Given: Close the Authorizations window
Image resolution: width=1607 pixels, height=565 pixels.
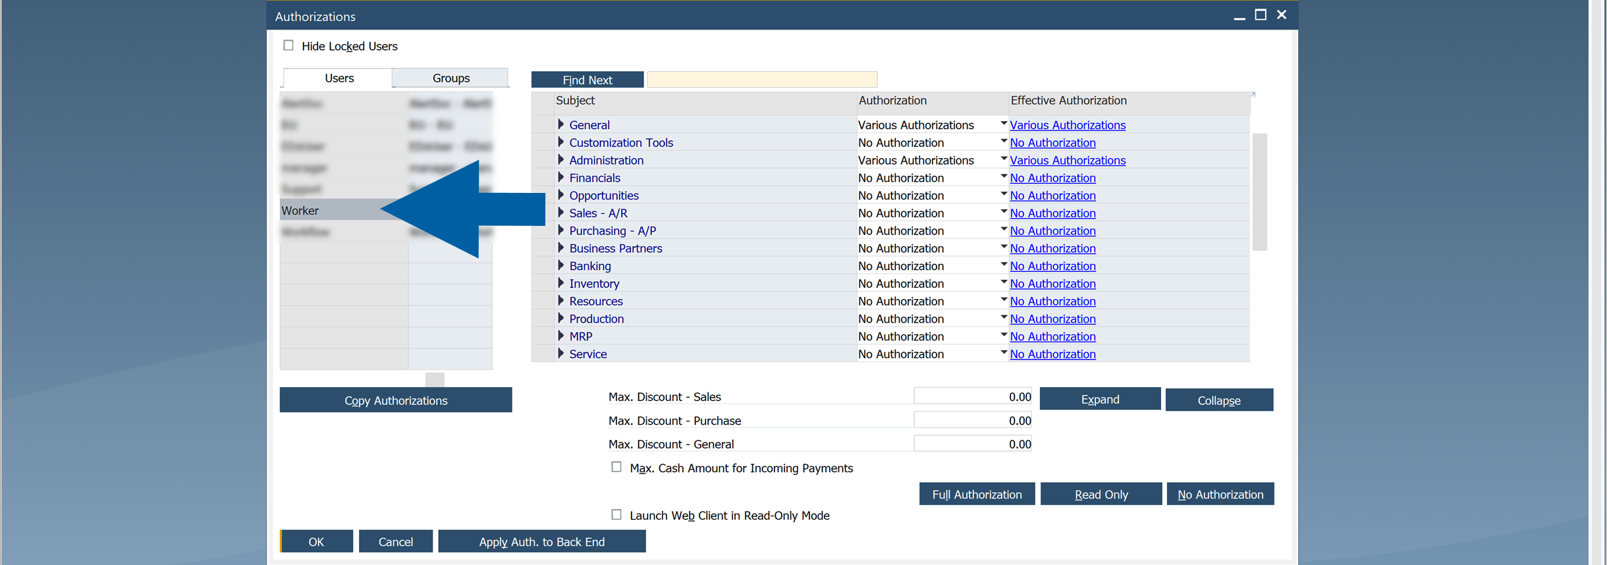Looking at the screenshot, I should [x=1281, y=14].
